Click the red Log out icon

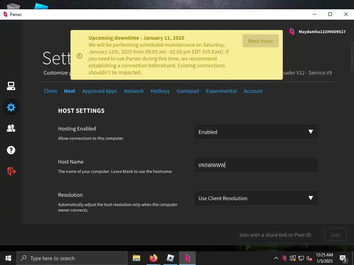pos(11,171)
